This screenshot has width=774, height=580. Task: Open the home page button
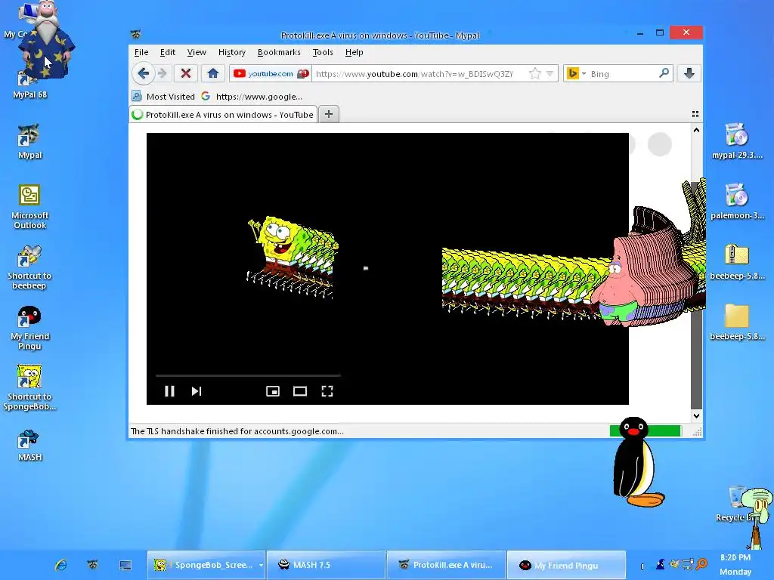pos(212,74)
